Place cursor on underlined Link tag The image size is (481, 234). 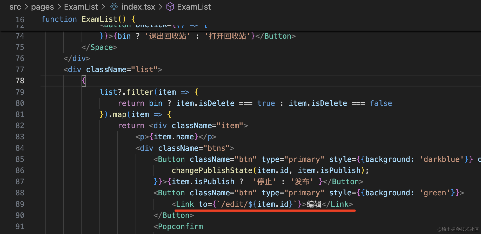point(185,204)
